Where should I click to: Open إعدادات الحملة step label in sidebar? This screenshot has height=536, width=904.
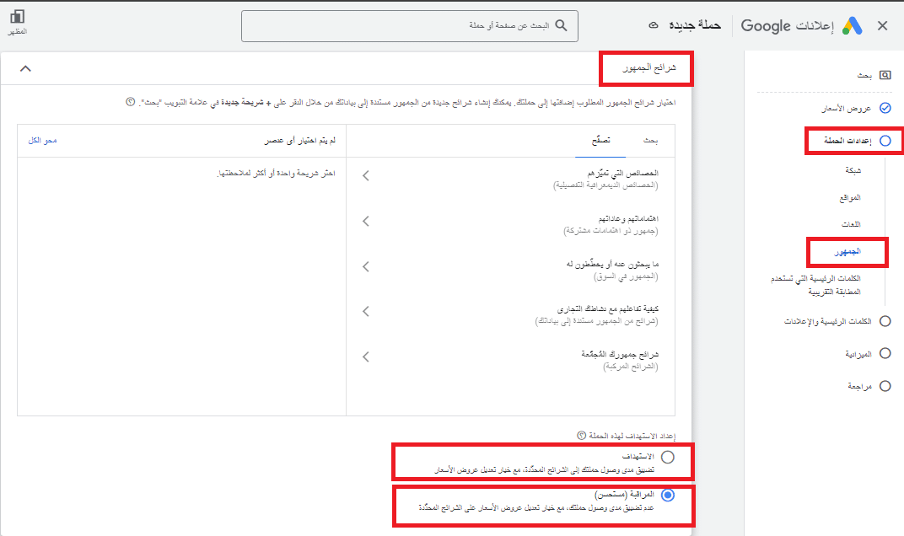click(x=847, y=141)
